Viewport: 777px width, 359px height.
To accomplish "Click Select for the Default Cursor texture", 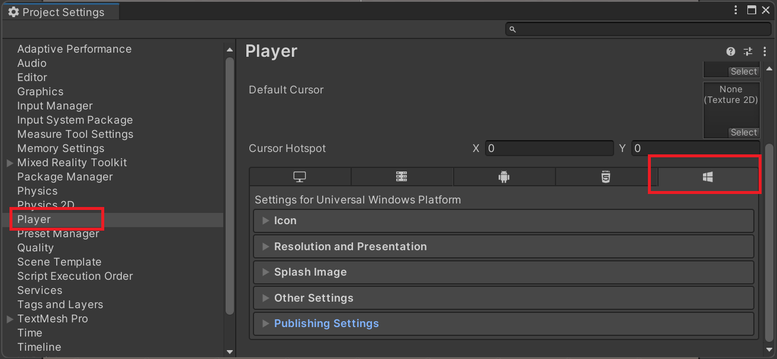I will tap(744, 132).
